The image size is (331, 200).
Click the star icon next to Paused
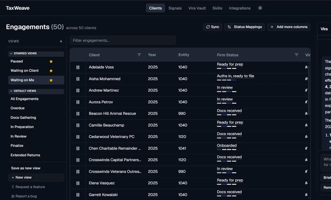51,62
